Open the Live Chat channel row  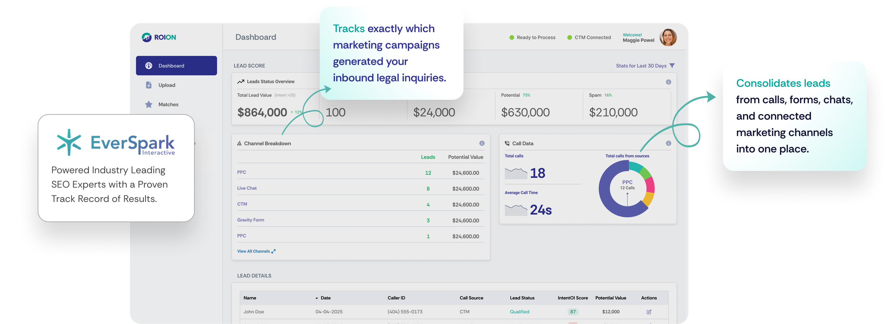tap(360, 188)
